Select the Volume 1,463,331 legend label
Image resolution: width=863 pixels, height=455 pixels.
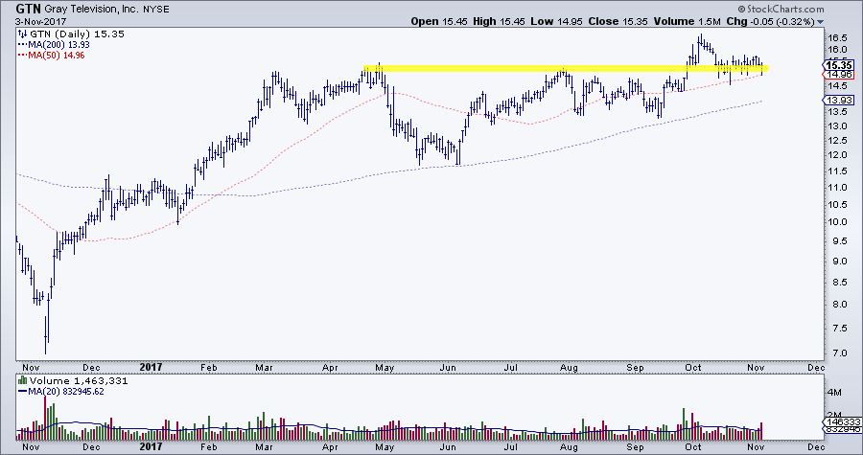pyautogui.click(x=71, y=382)
